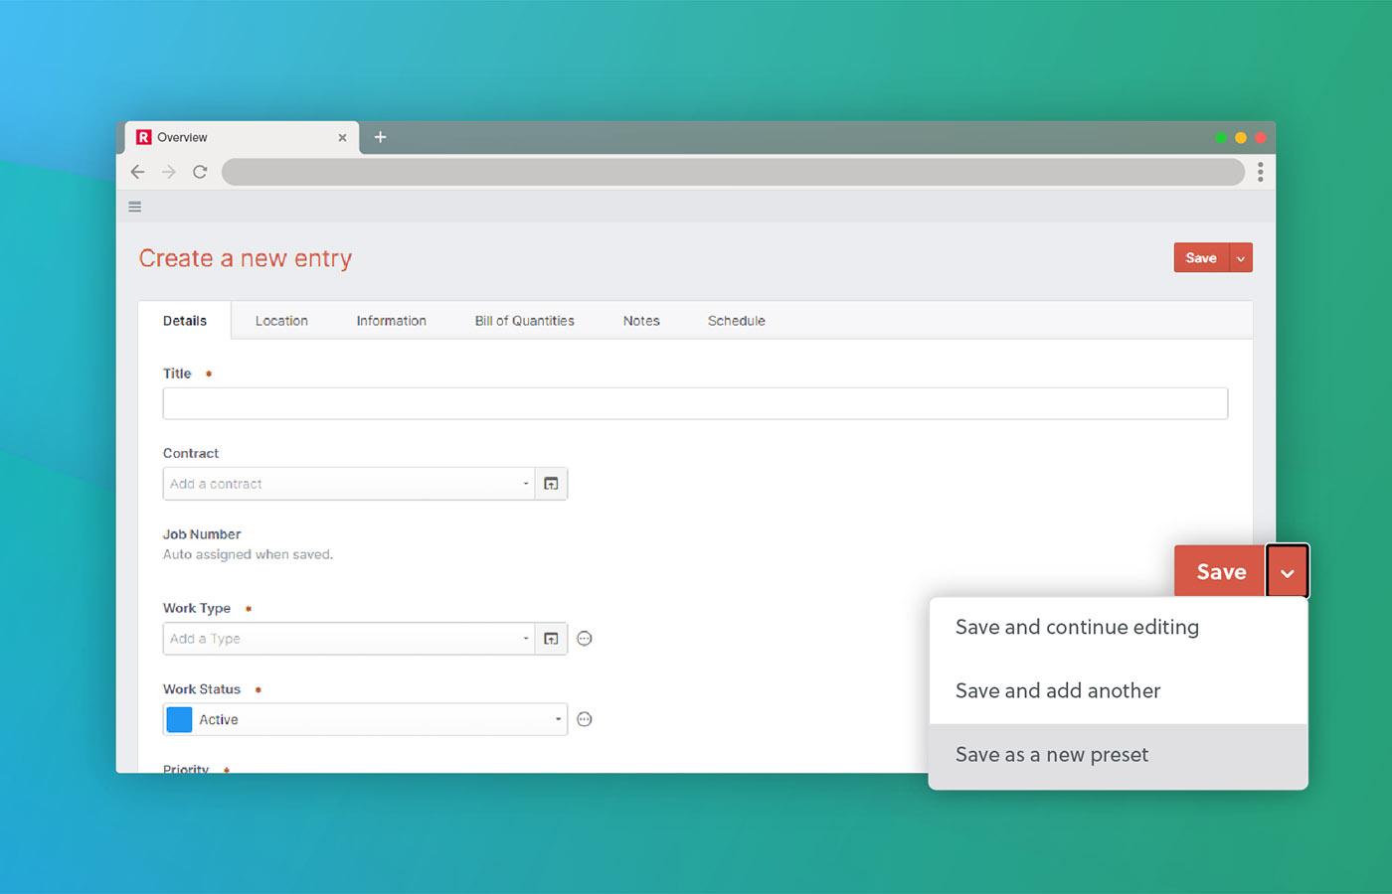1392x894 pixels.
Task: Switch to the Bill of Quantities tab
Action: (x=524, y=320)
